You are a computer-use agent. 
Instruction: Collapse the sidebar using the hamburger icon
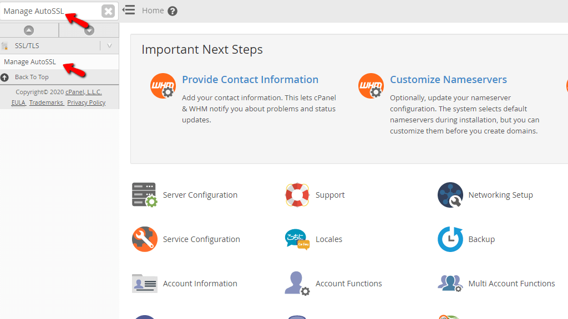(x=130, y=10)
